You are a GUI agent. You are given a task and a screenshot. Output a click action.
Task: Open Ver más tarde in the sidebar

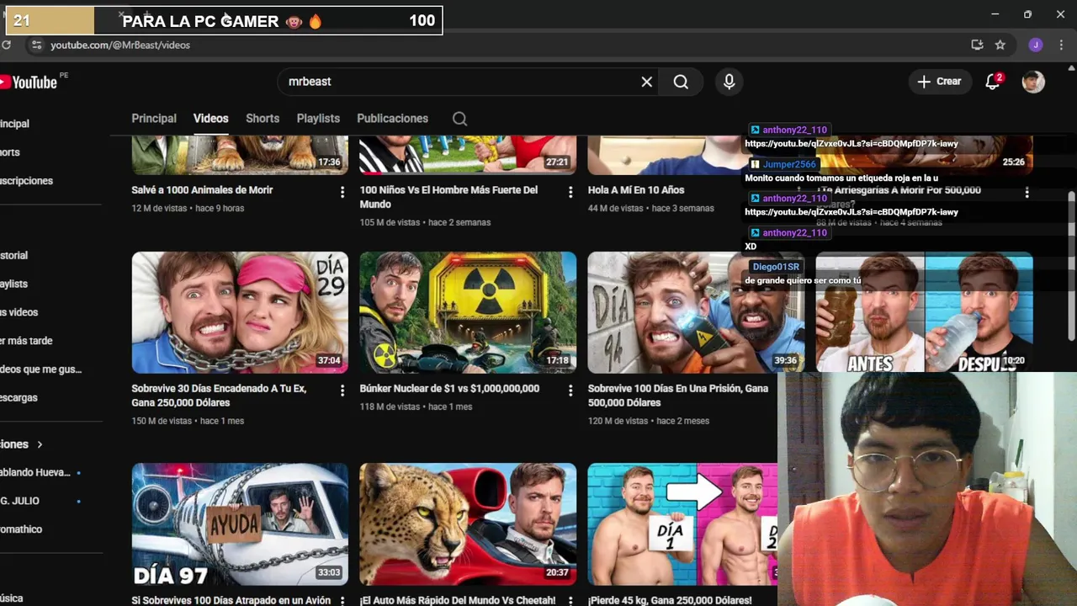[26, 341]
